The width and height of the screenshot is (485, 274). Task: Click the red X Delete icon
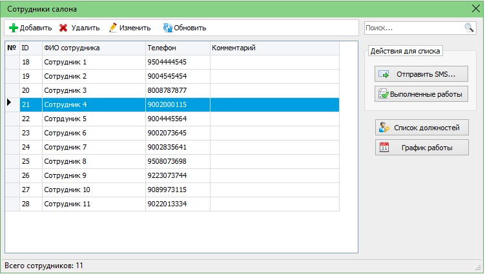[x=63, y=28]
